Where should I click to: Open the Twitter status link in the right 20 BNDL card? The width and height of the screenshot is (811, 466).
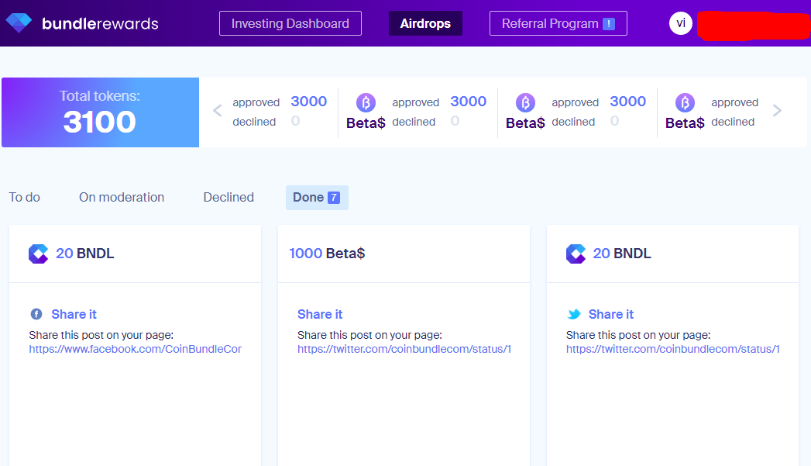coord(672,349)
